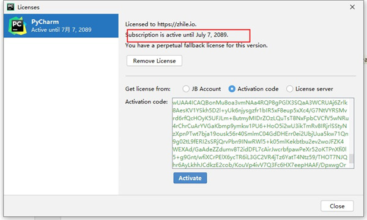Click the Licenses window title text
The image size is (367, 220).
click(x=28, y=7)
